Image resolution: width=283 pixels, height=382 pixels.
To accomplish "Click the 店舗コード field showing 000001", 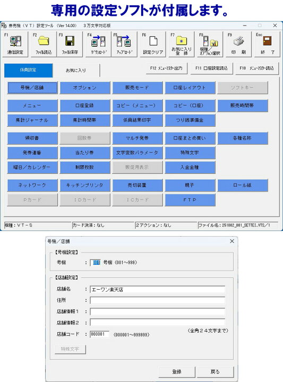I will (x=99, y=334).
